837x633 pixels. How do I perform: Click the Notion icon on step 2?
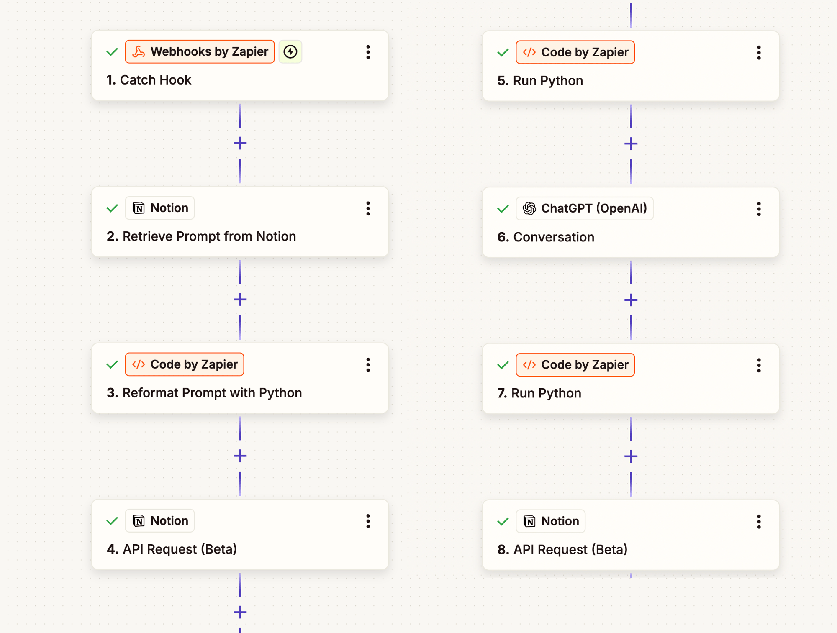point(139,208)
